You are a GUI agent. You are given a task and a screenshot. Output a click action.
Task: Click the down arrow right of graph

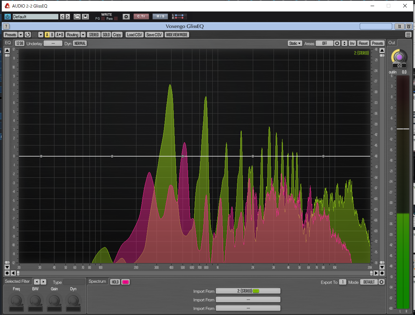tap(382, 267)
